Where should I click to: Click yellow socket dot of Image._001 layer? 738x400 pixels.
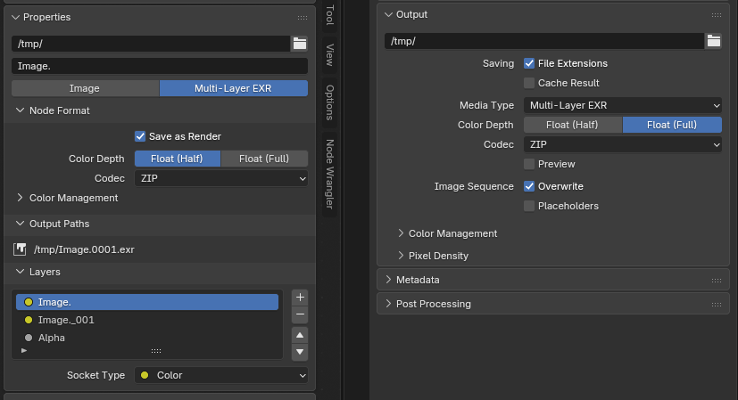pyautogui.click(x=29, y=320)
